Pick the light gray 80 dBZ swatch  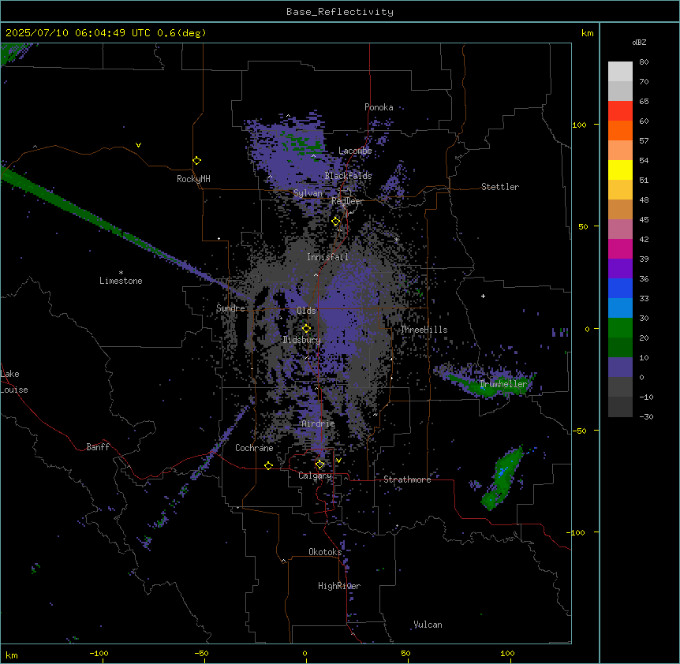click(620, 72)
